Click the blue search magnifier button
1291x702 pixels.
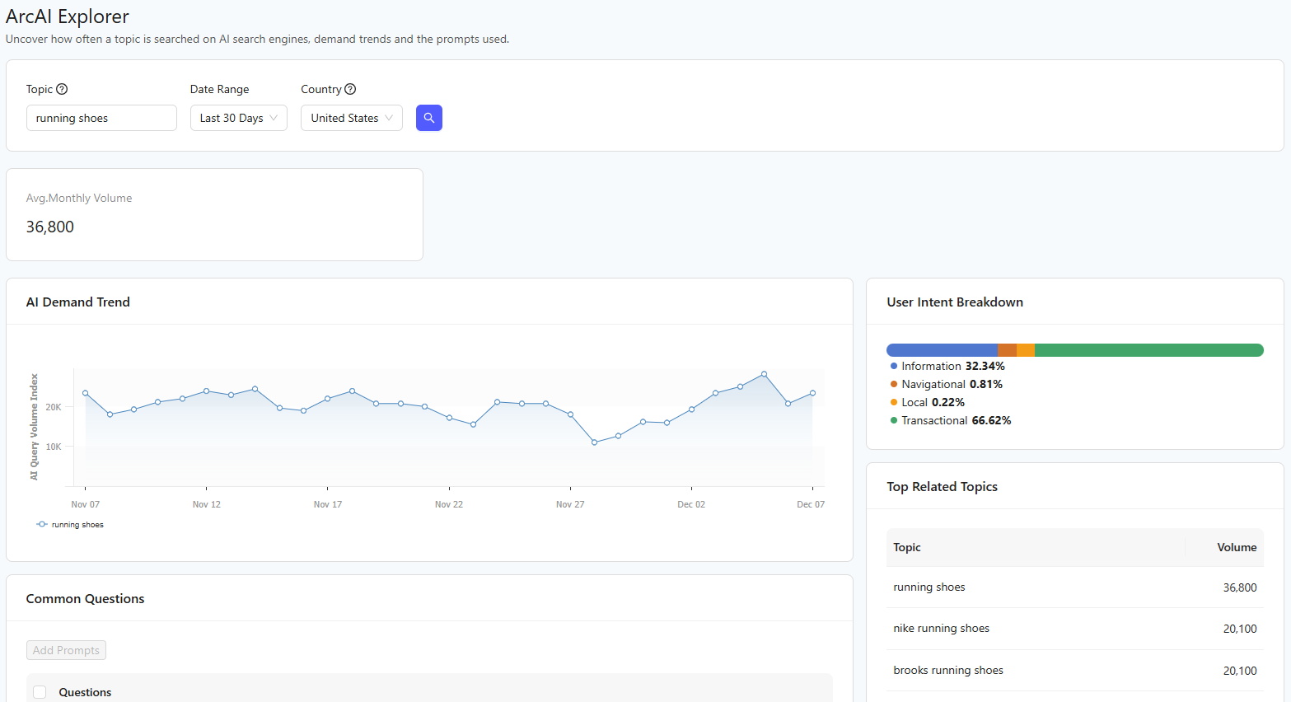pos(428,118)
